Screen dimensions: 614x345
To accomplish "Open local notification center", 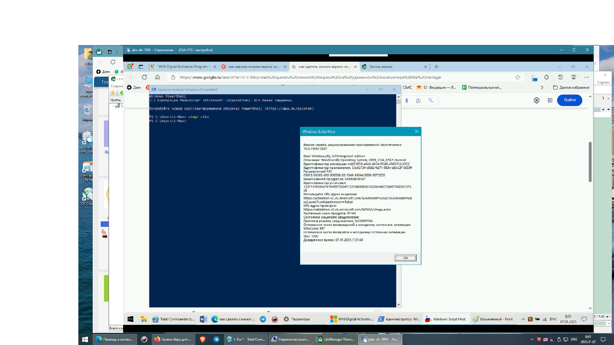I will [x=603, y=339].
